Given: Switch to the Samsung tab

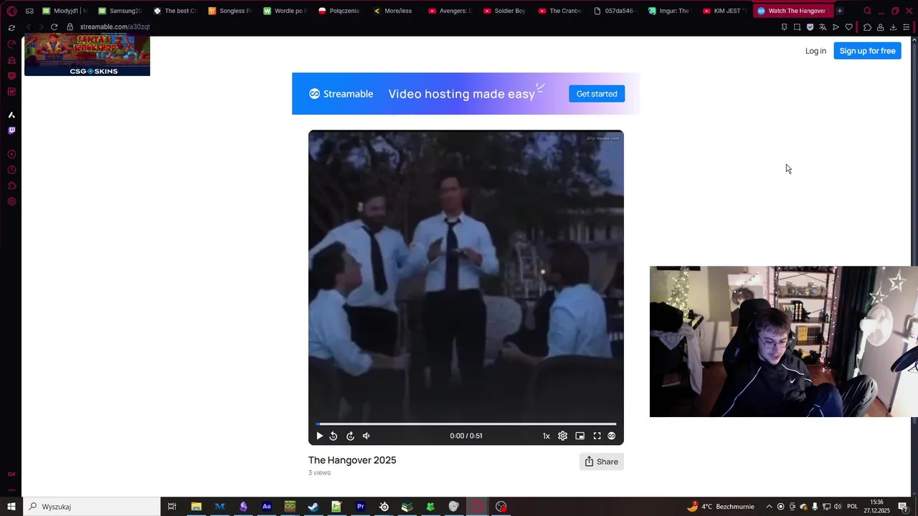Looking at the screenshot, I should click(x=120, y=11).
